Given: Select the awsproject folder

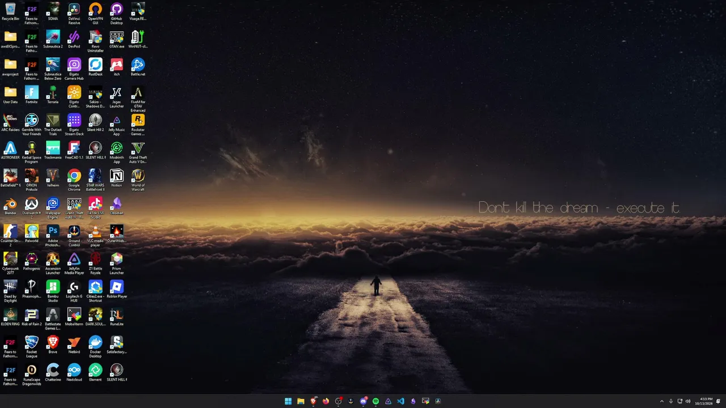Looking at the screenshot, I should tap(10, 67).
